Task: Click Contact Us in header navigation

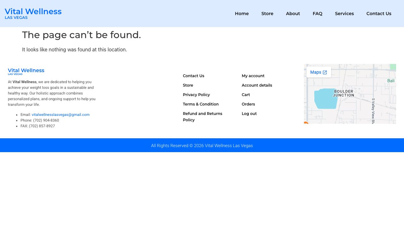Action: coord(379,14)
